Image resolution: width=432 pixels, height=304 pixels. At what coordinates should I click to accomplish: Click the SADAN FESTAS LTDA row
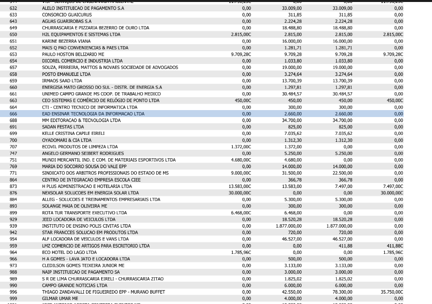click(x=202, y=127)
